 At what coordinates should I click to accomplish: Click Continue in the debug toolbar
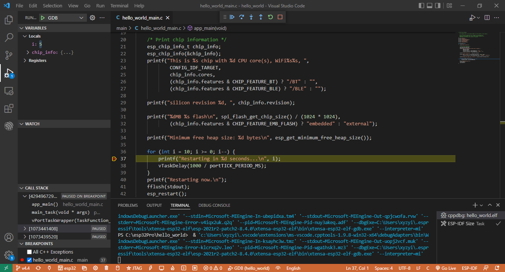click(232, 17)
